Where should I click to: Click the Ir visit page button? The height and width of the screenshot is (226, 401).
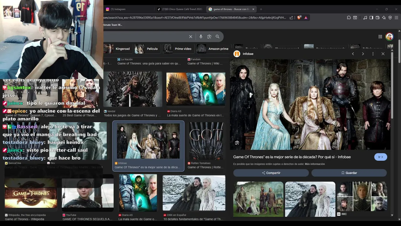tap(381, 157)
